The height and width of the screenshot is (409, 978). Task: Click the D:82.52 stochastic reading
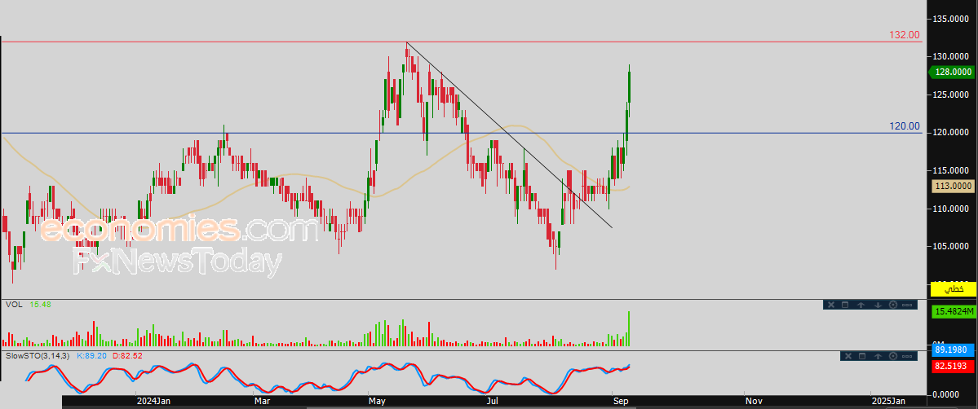tap(128, 355)
